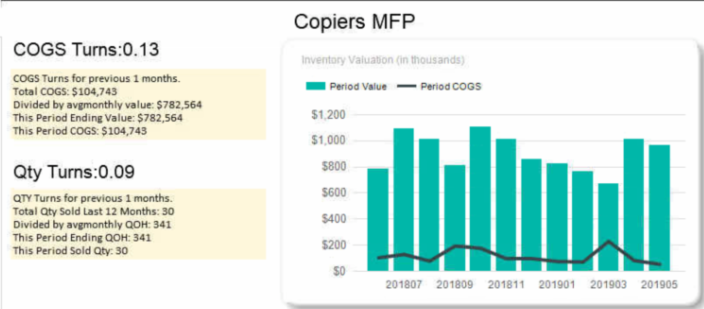This screenshot has width=704, height=309.
Task: Click the teal Period Value legend swatch
Action: 315,86
